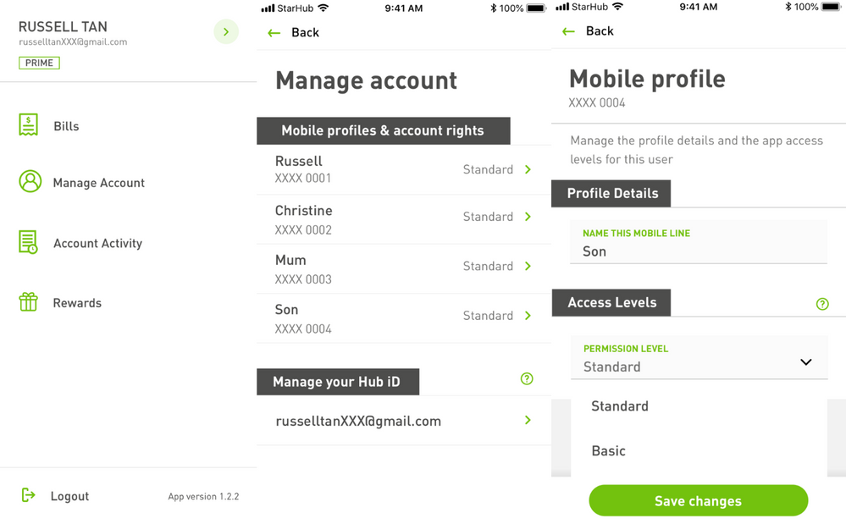Open Russell XXXX 0001 profile row
This screenshot has width=846, height=524.
pos(404,169)
